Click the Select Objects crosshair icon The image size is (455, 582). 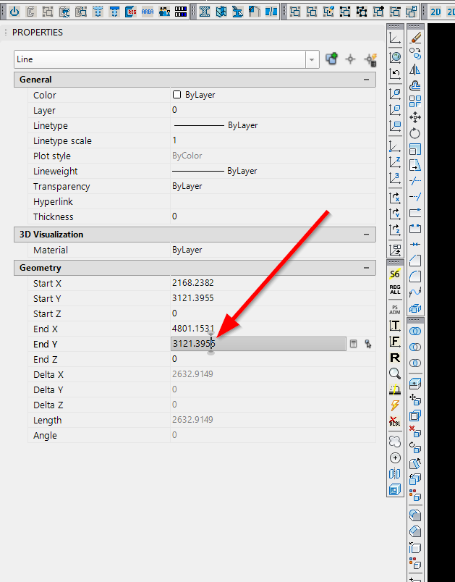[x=350, y=59]
